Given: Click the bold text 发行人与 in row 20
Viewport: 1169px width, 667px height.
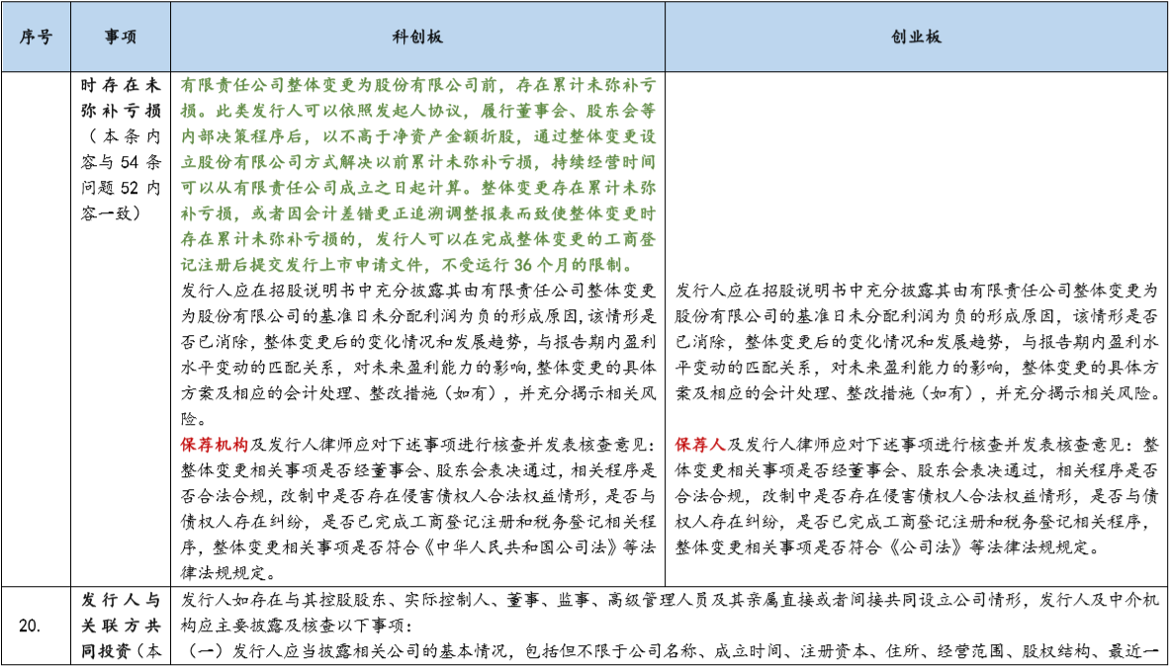Looking at the screenshot, I should point(121,599).
